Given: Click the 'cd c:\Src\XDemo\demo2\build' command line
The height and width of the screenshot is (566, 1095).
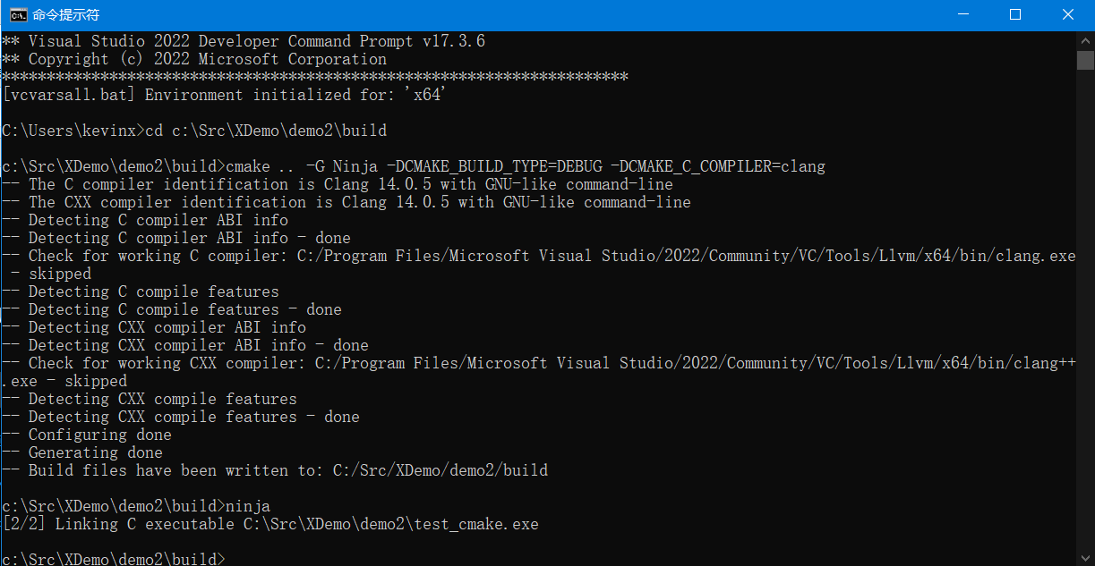Looking at the screenshot, I should pyautogui.click(x=194, y=131).
